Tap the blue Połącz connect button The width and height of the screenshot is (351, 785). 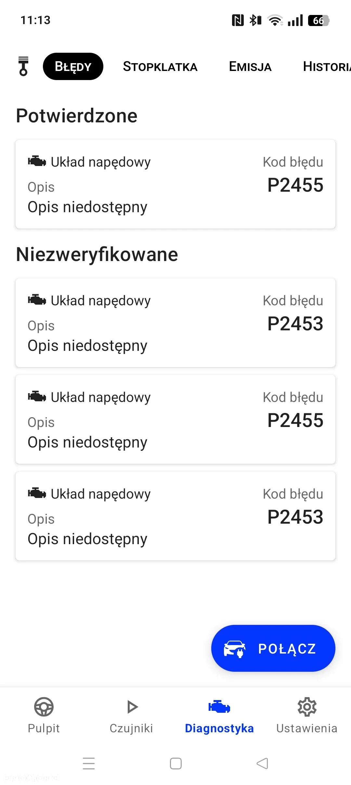point(273,648)
